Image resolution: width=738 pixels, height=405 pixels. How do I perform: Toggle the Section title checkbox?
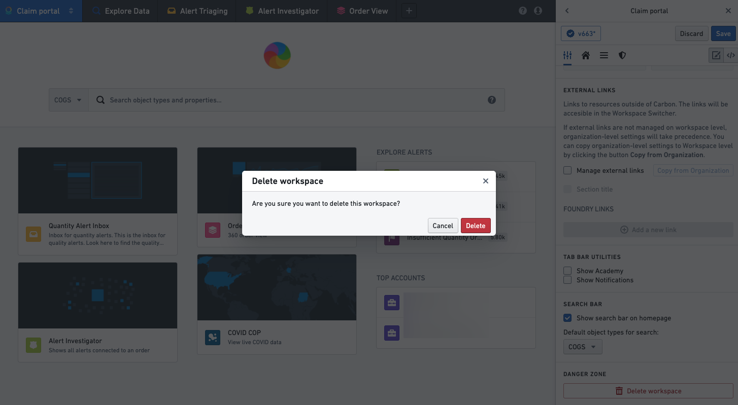[567, 189]
